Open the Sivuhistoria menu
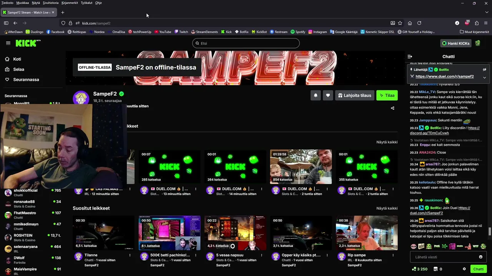This screenshot has height=276, width=492. 51,3
